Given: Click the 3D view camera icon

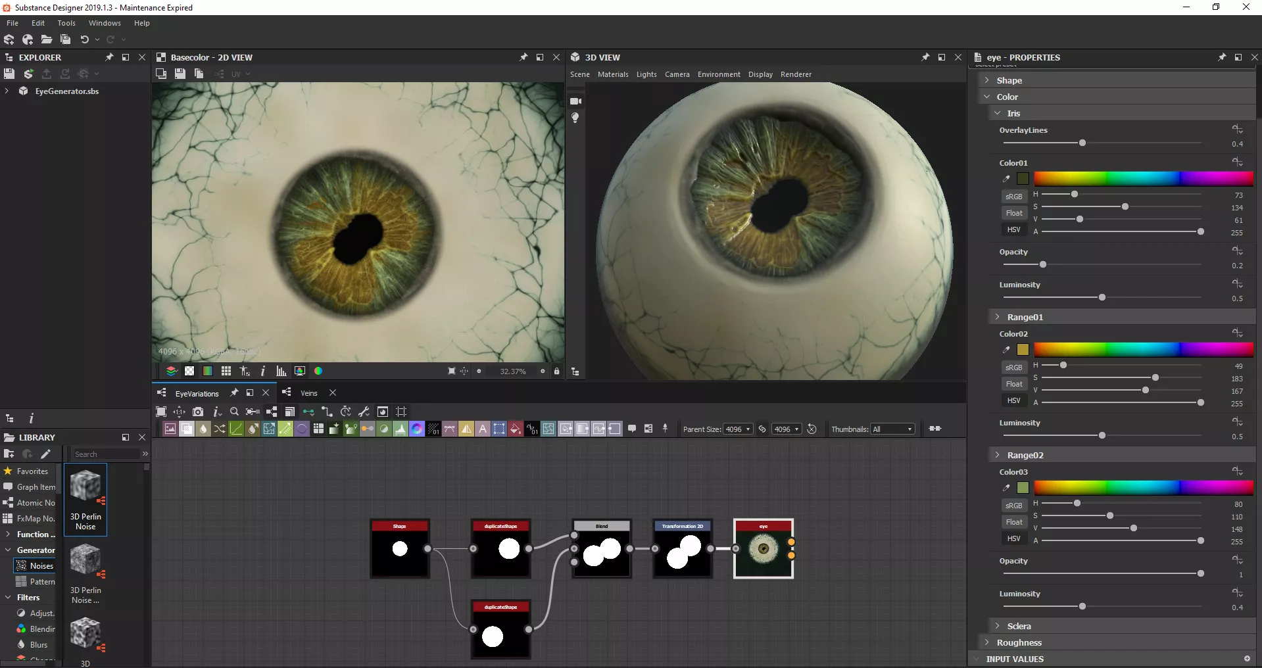Looking at the screenshot, I should (x=575, y=101).
